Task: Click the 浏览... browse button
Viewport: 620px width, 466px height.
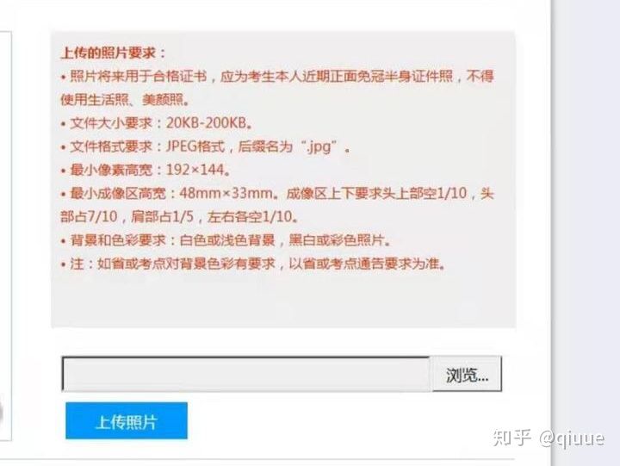Action: tap(467, 374)
